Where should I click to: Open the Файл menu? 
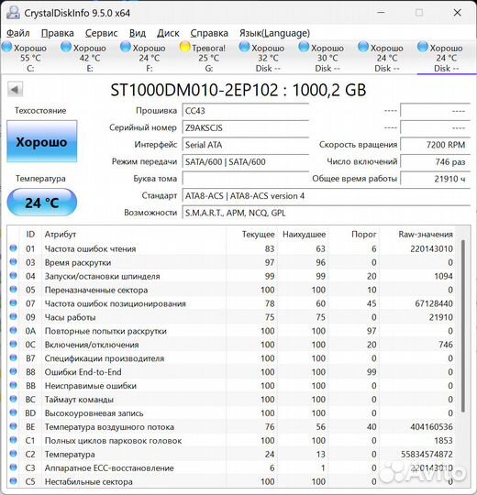coord(18,33)
